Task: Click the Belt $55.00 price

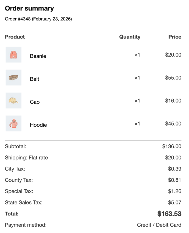Action: (x=173, y=78)
